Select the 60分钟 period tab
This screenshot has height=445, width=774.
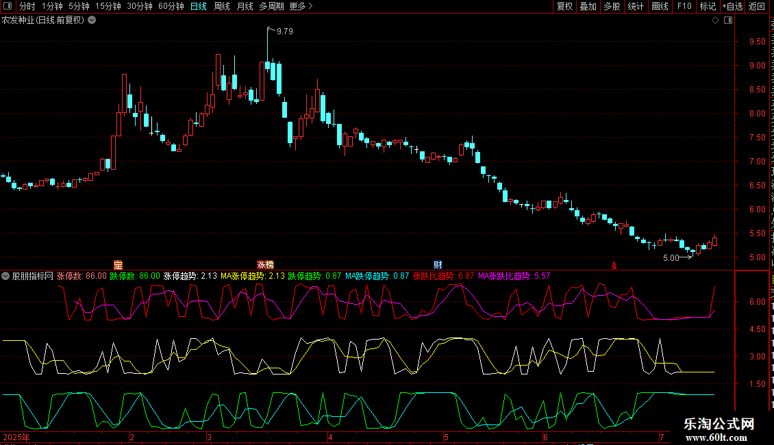coord(171,6)
